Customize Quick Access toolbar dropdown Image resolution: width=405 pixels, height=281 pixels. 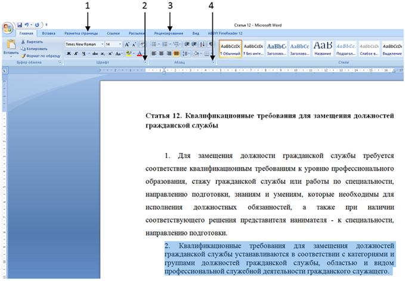[47, 25]
